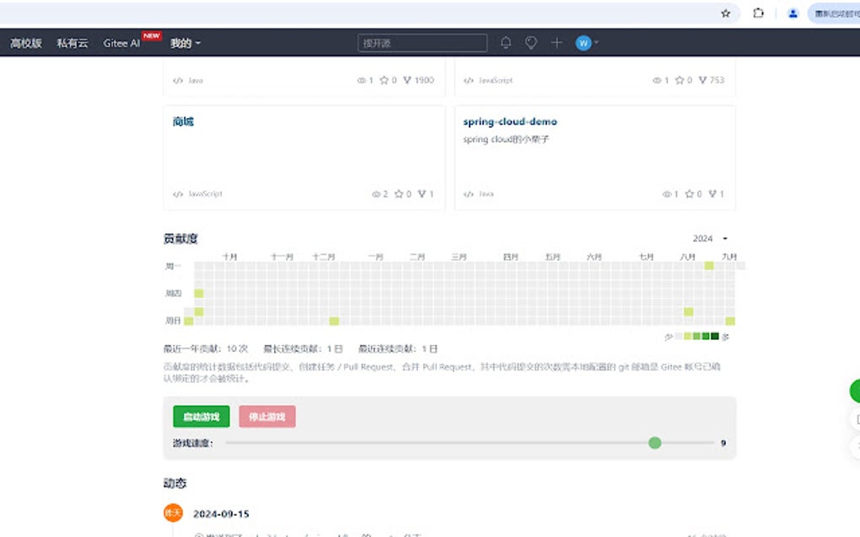Click the bookmark star in the browser address bar
The width and height of the screenshot is (860, 537).
pyautogui.click(x=725, y=13)
